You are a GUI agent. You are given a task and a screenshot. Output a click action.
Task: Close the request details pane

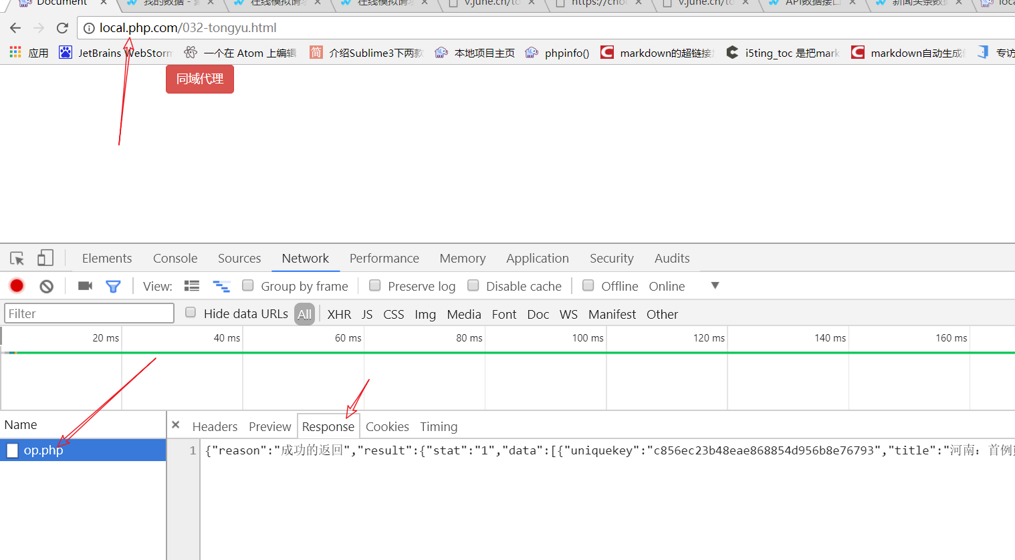[x=175, y=425]
